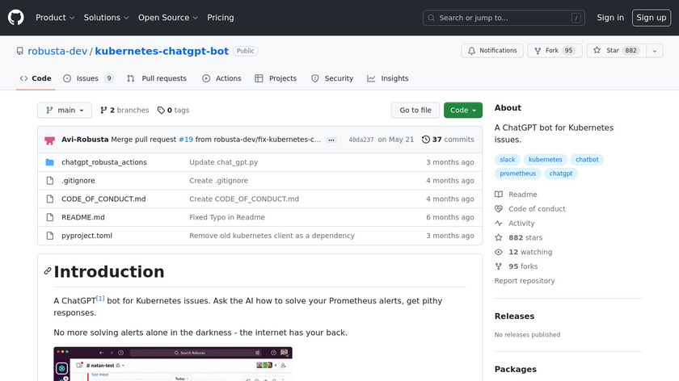The width and height of the screenshot is (679, 381).
Task: Open the Slack screenshot image in README
Action: [x=173, y=364]
